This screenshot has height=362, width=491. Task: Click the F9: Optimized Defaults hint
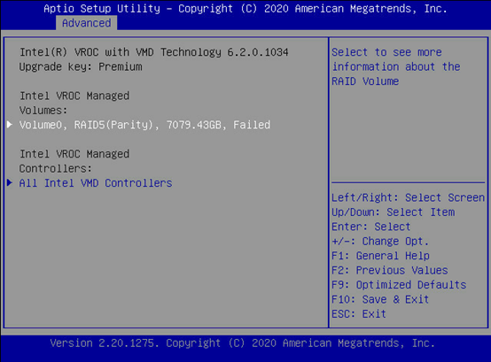click(399, 285)
